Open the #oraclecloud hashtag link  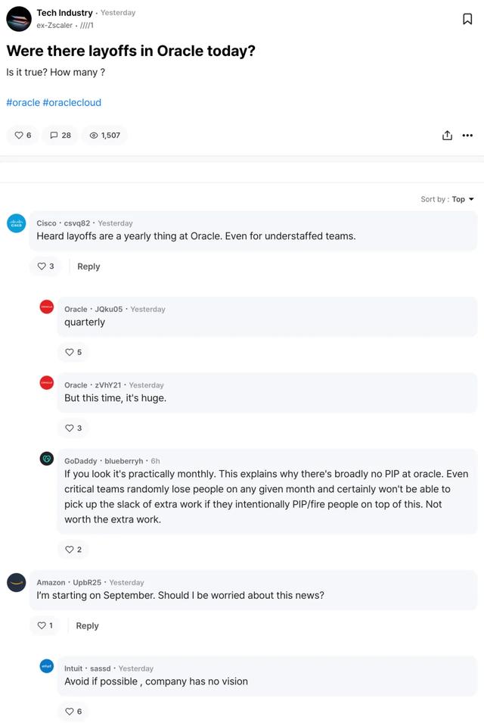(x=72, y=102)
